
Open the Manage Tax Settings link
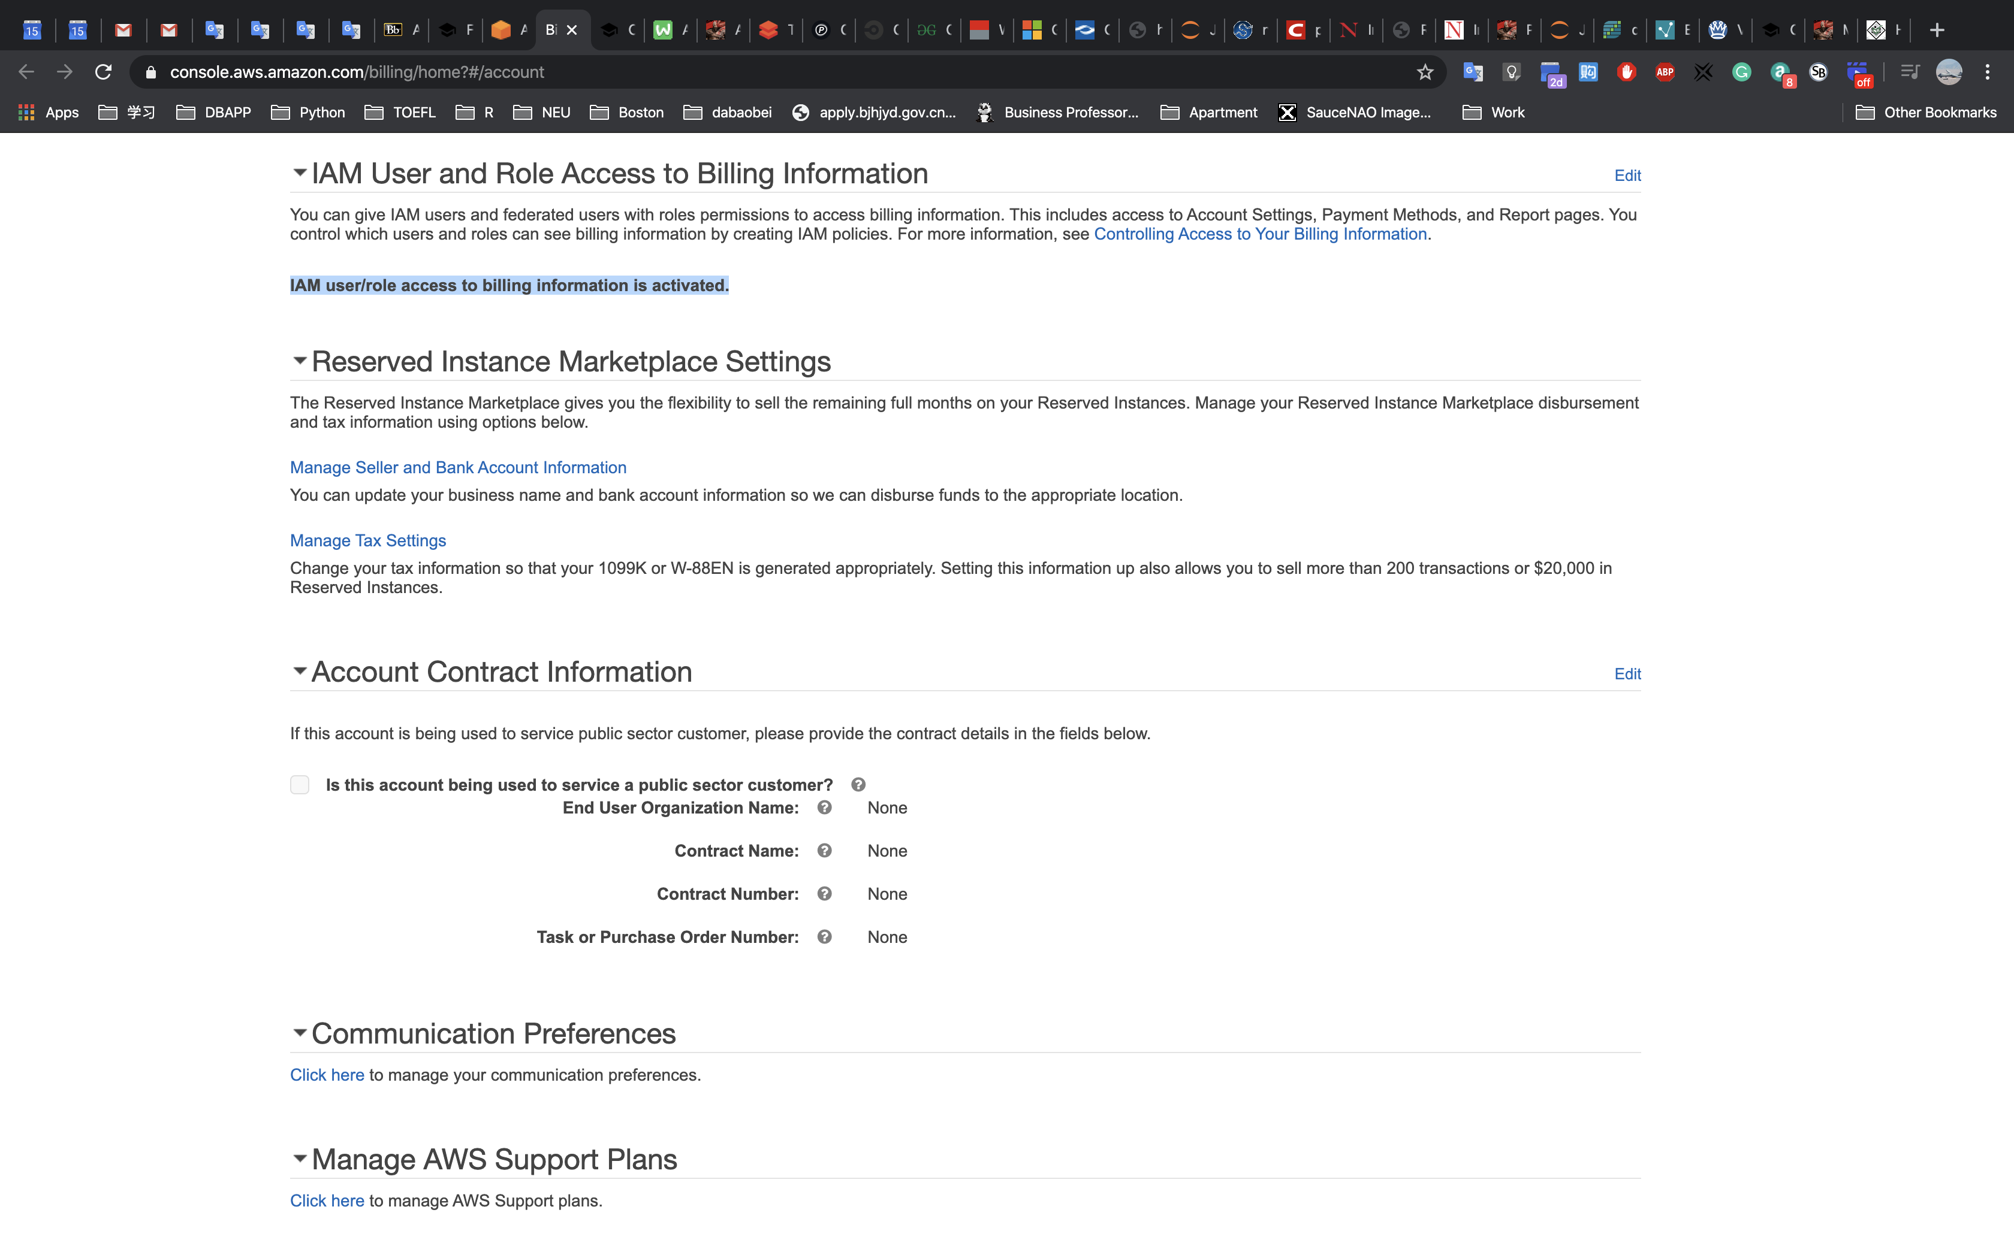(x=368, y=541)
